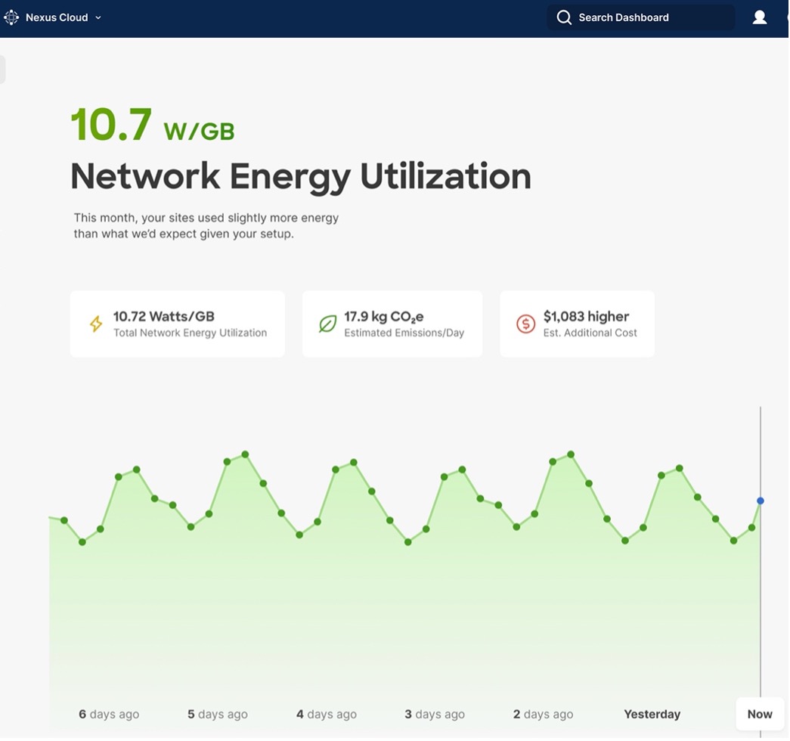Click the blue current data point
The width and height of the screenshot is (790, 741).
[x=761, y=501]
